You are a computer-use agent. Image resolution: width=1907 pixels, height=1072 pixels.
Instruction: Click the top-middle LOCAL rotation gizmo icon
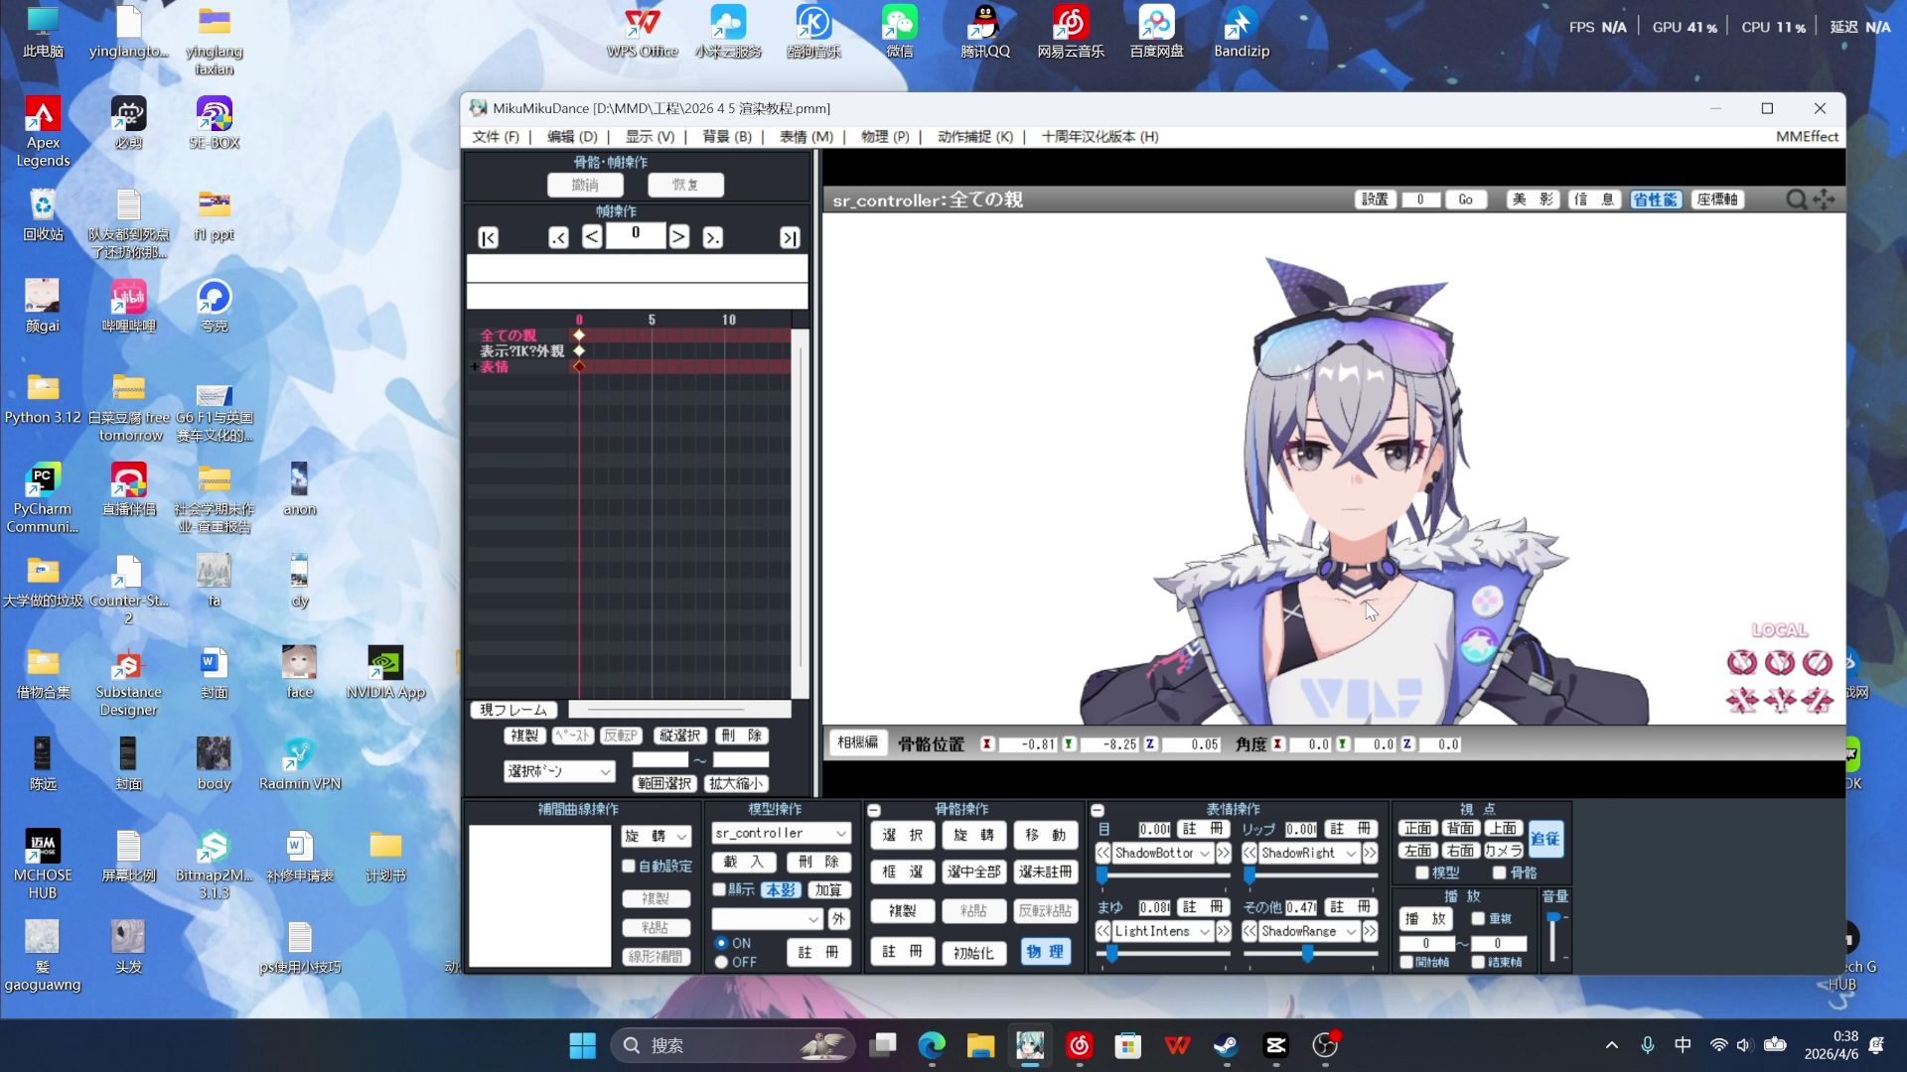click(1779, 662)
